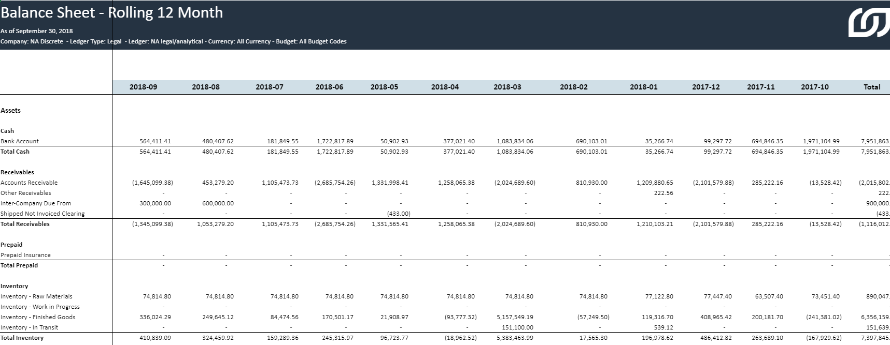This screenshot has height=345, width=890.
Task: Click the Company NA Discrete parameters line
Action: pyautogui.click(x=174, y=41)
